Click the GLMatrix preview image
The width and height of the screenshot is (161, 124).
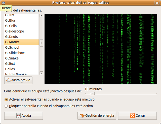coord(100,49)
